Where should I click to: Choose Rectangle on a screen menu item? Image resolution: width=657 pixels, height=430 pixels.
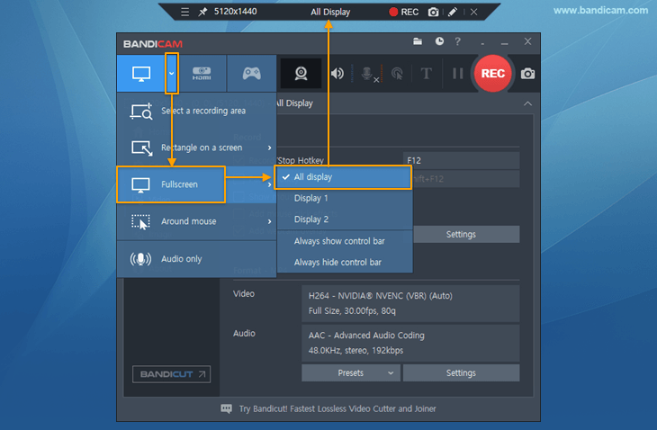click(196, 148)
